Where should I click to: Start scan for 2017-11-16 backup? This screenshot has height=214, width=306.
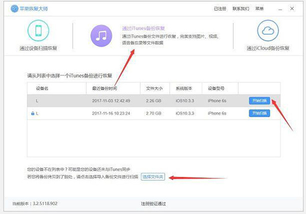pyautogui.click(x=259, y=114)
